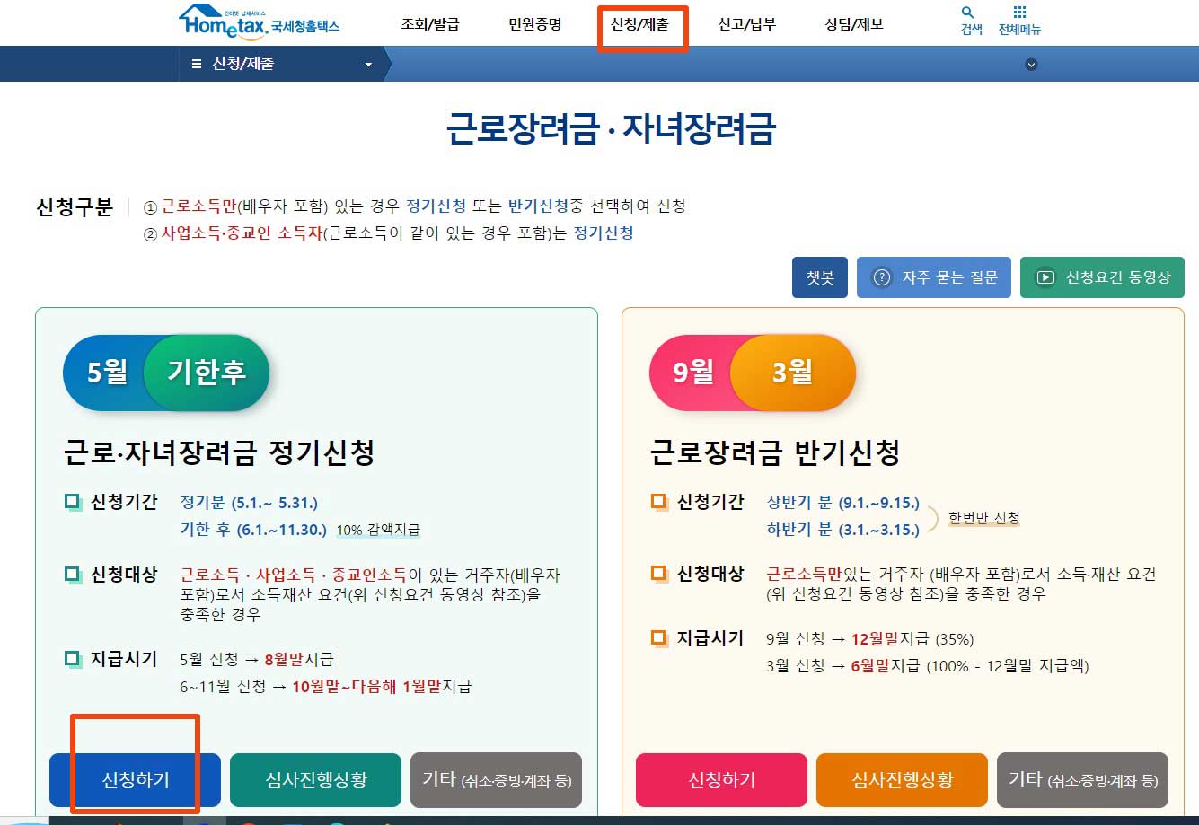Image resolution: width=1199 pixels, height=825 pixels.
Task: Launch the 챗봇 chatbot
Action: coord(819,276)
